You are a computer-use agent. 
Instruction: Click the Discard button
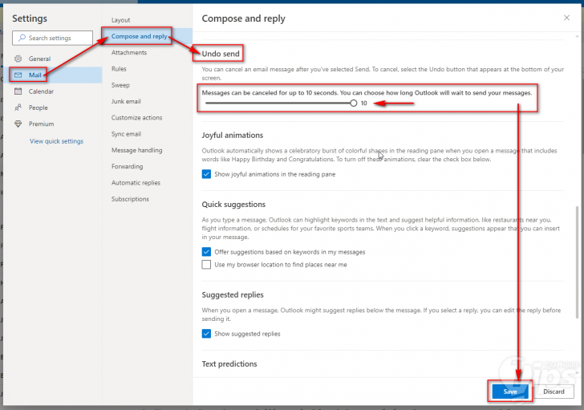coord(554,392)
